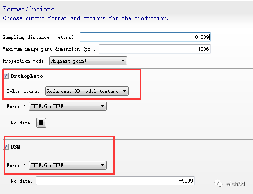Click the DSM No data field showing -9999

coord(115,181)
